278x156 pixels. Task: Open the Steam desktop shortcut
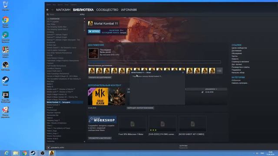[x=5, y=81]
